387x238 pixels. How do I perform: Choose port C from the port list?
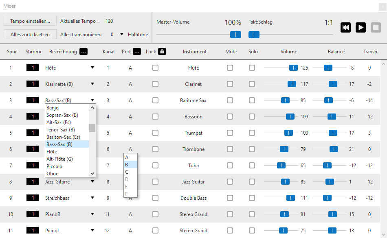pos(127,172)
